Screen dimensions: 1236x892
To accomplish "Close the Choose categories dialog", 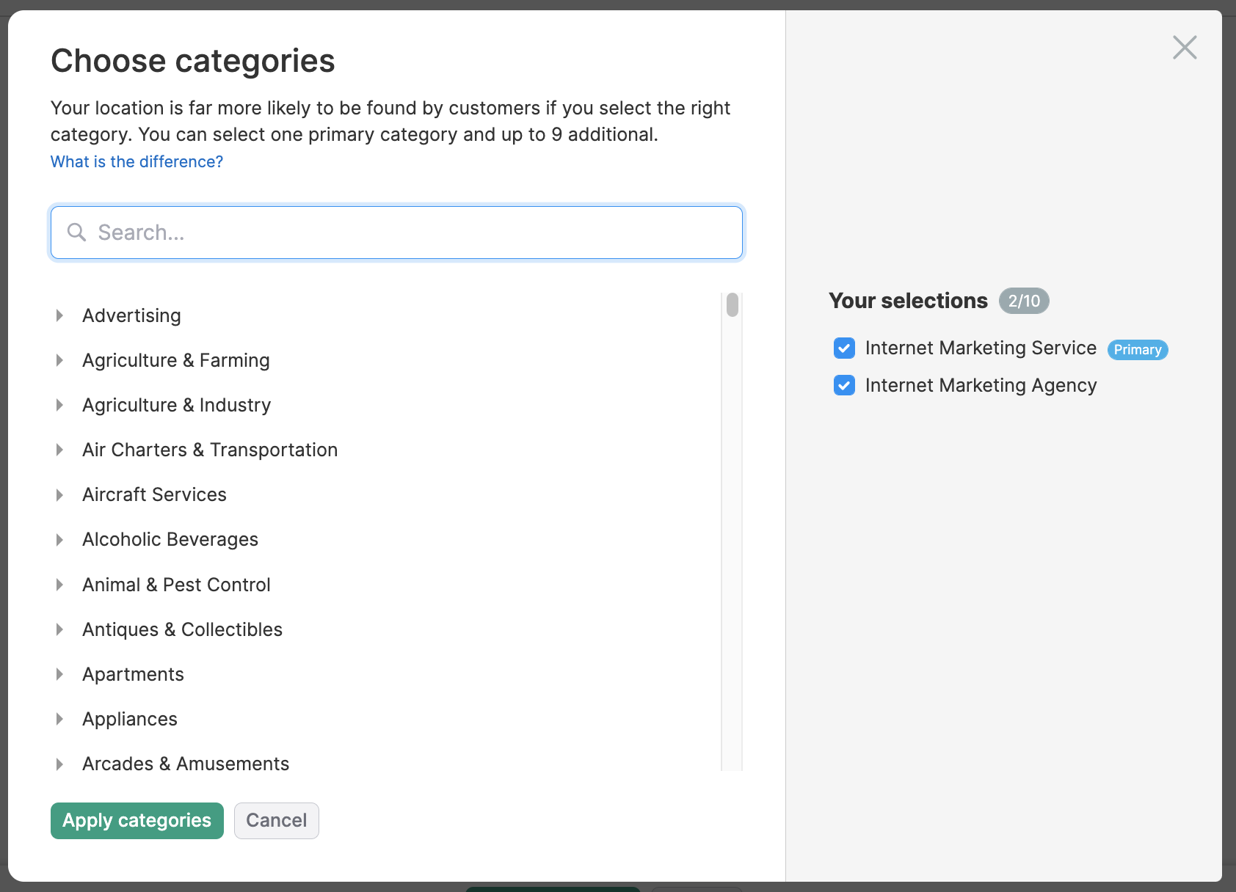I will tap(1185, 47).
